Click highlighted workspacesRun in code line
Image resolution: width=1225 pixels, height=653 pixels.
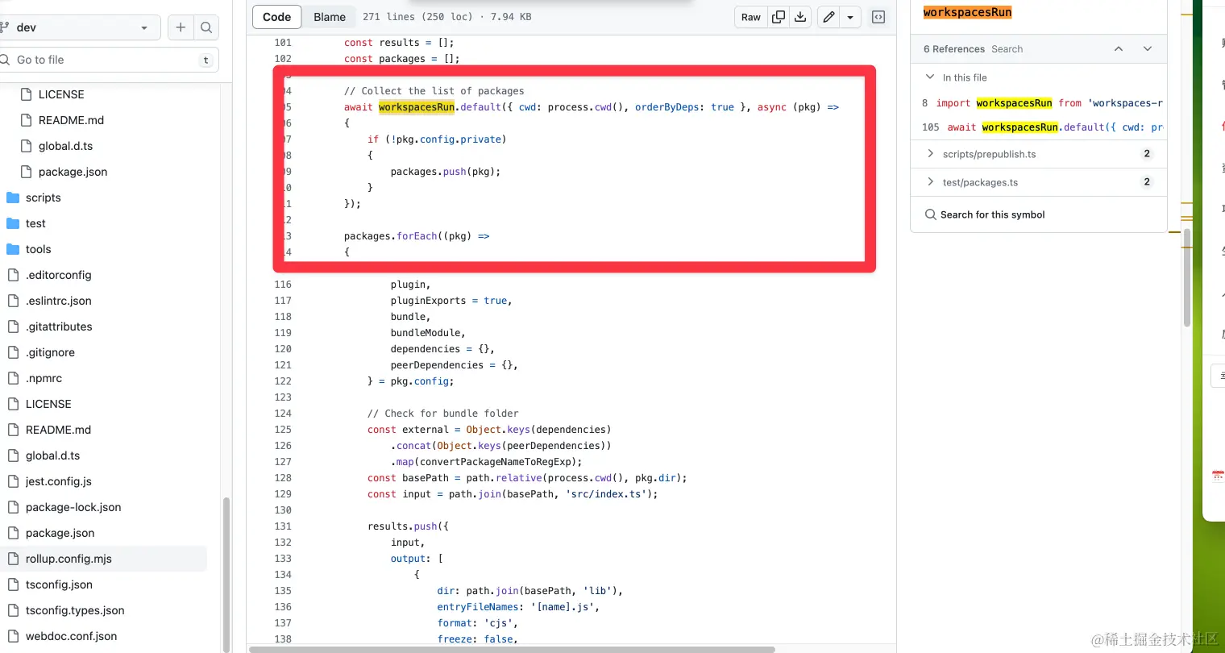click(x=417, y=107)
